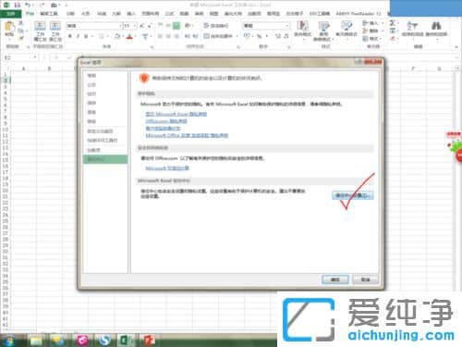This screenshot has width=462, height=347.
Task: Click the AutoSum sigma icon
Action: point(393,23)
